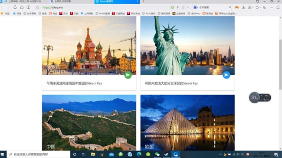This screenshot has height=158, width=282.
Task: Go to the browser home page icon
Action: [22, 7]
